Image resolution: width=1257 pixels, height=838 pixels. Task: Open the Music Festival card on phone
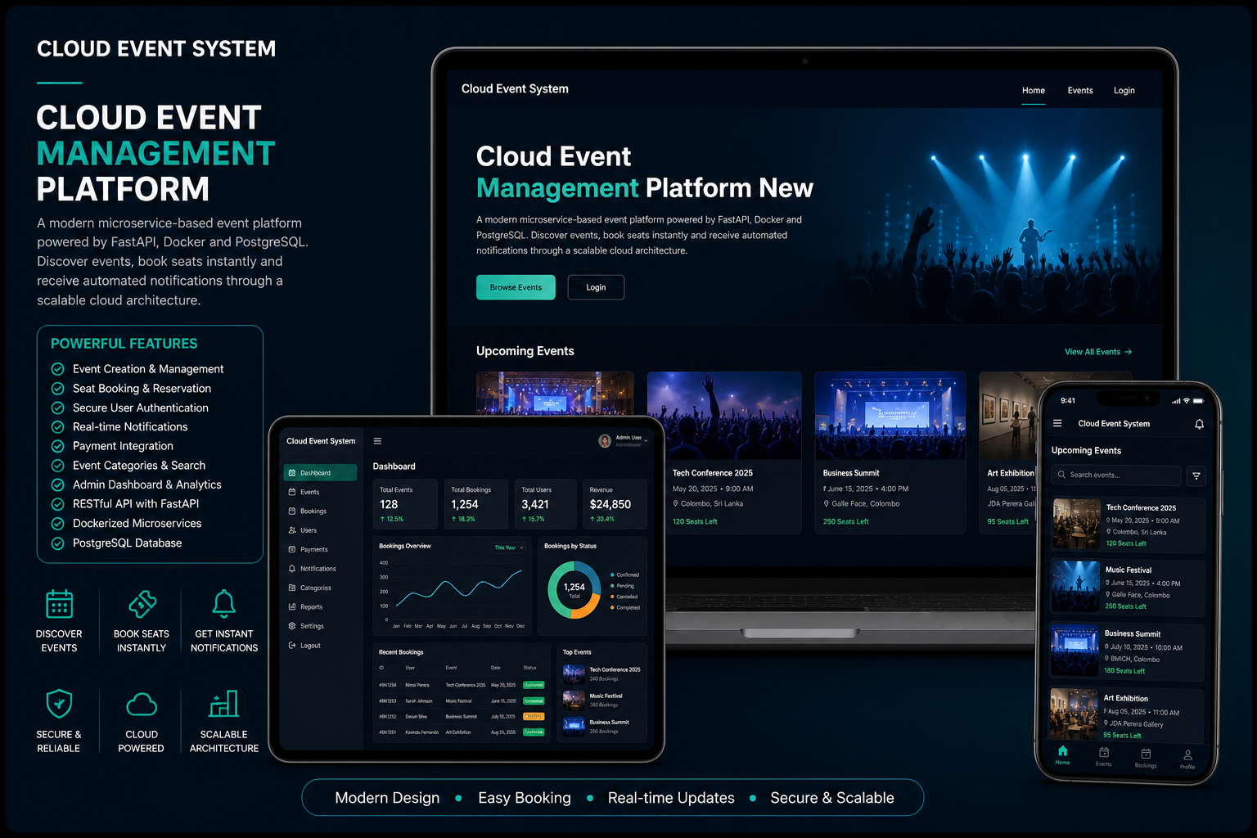[x=1128, y=588]
